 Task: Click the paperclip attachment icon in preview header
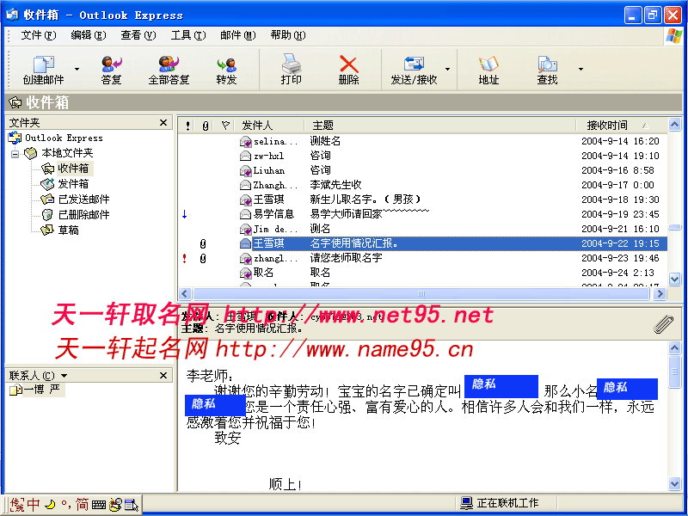663,323
